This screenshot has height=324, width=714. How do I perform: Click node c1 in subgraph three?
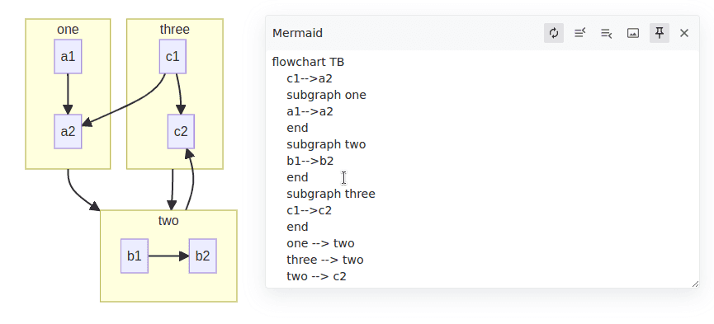[173, 56]
